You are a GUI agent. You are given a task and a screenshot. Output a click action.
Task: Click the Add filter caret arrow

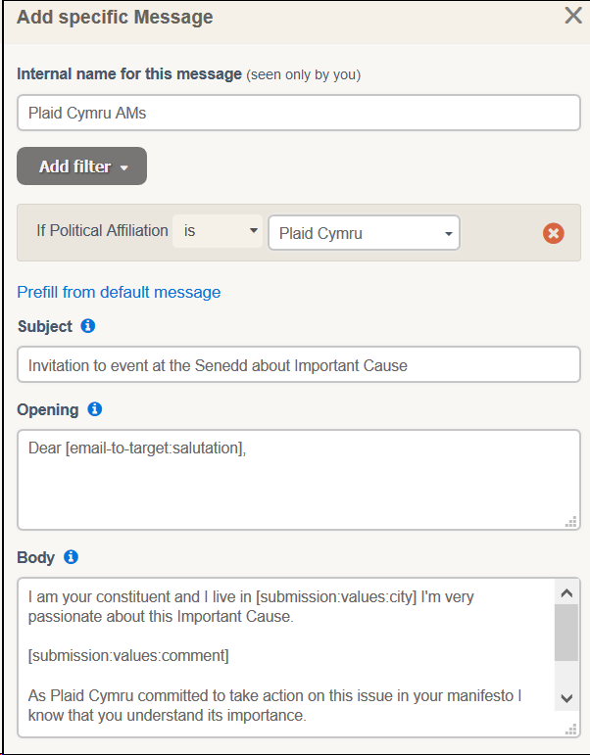tap(123, 167)
